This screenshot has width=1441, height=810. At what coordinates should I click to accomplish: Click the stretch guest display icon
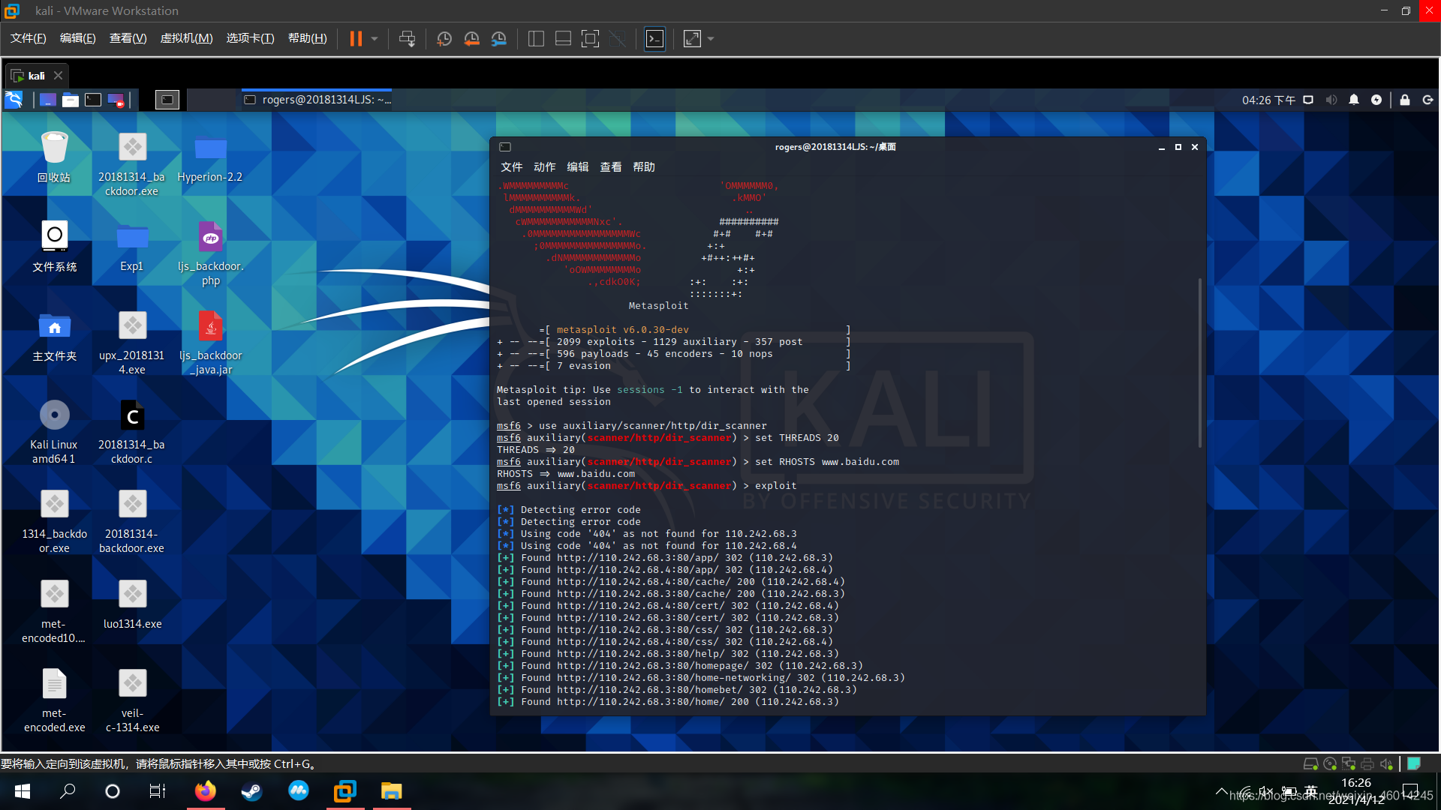[692, 38]
